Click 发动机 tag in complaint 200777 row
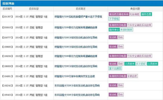The width and height of the screenshot is (163, 100). 113,37
